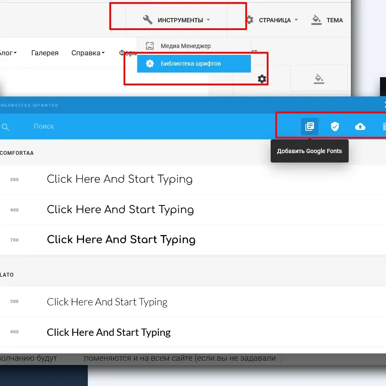Click the magnifier search icon in font library

click(x=6, y=127)
